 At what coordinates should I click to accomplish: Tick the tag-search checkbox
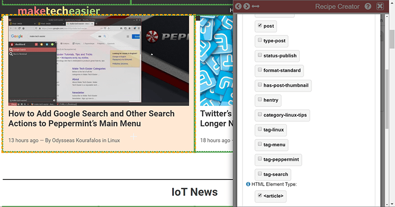click(x=260, y=174)
